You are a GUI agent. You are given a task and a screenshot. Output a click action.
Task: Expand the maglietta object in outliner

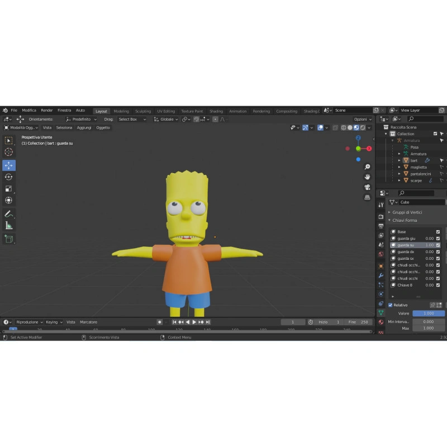click(x=399, y=167)
